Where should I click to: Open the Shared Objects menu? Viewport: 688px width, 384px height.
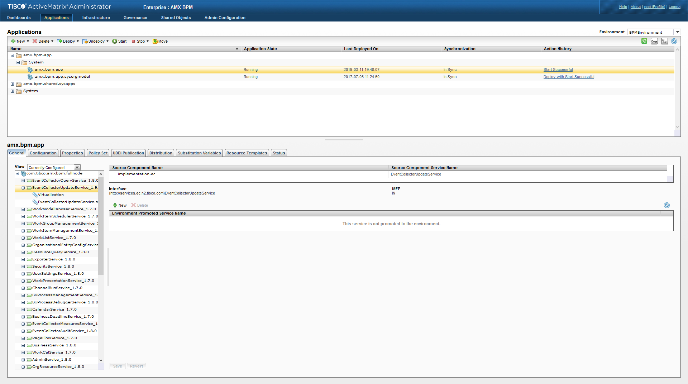coord(176,18)
